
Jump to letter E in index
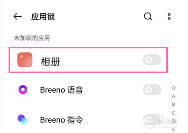point(173,130)
